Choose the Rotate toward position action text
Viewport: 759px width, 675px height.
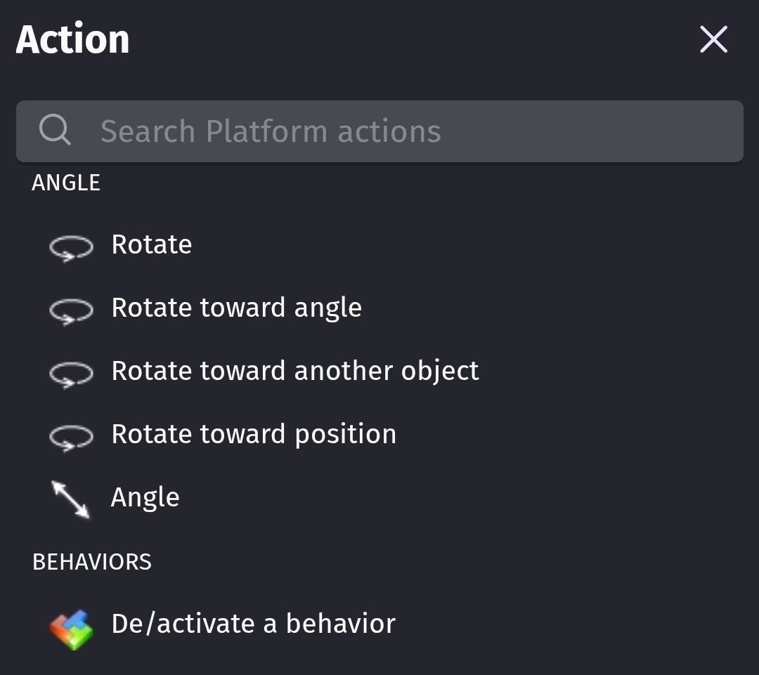tap(254, 435)
